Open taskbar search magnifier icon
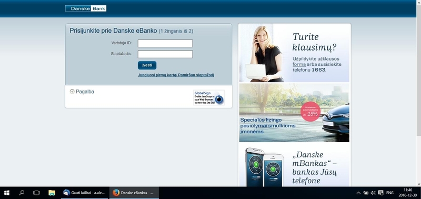 [22, 193]
